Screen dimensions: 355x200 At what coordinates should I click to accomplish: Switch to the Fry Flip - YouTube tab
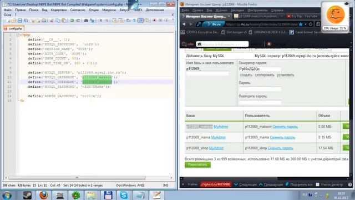pos(305,16)
